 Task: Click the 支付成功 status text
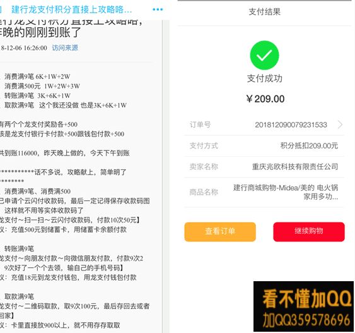(x=264, y=78)
